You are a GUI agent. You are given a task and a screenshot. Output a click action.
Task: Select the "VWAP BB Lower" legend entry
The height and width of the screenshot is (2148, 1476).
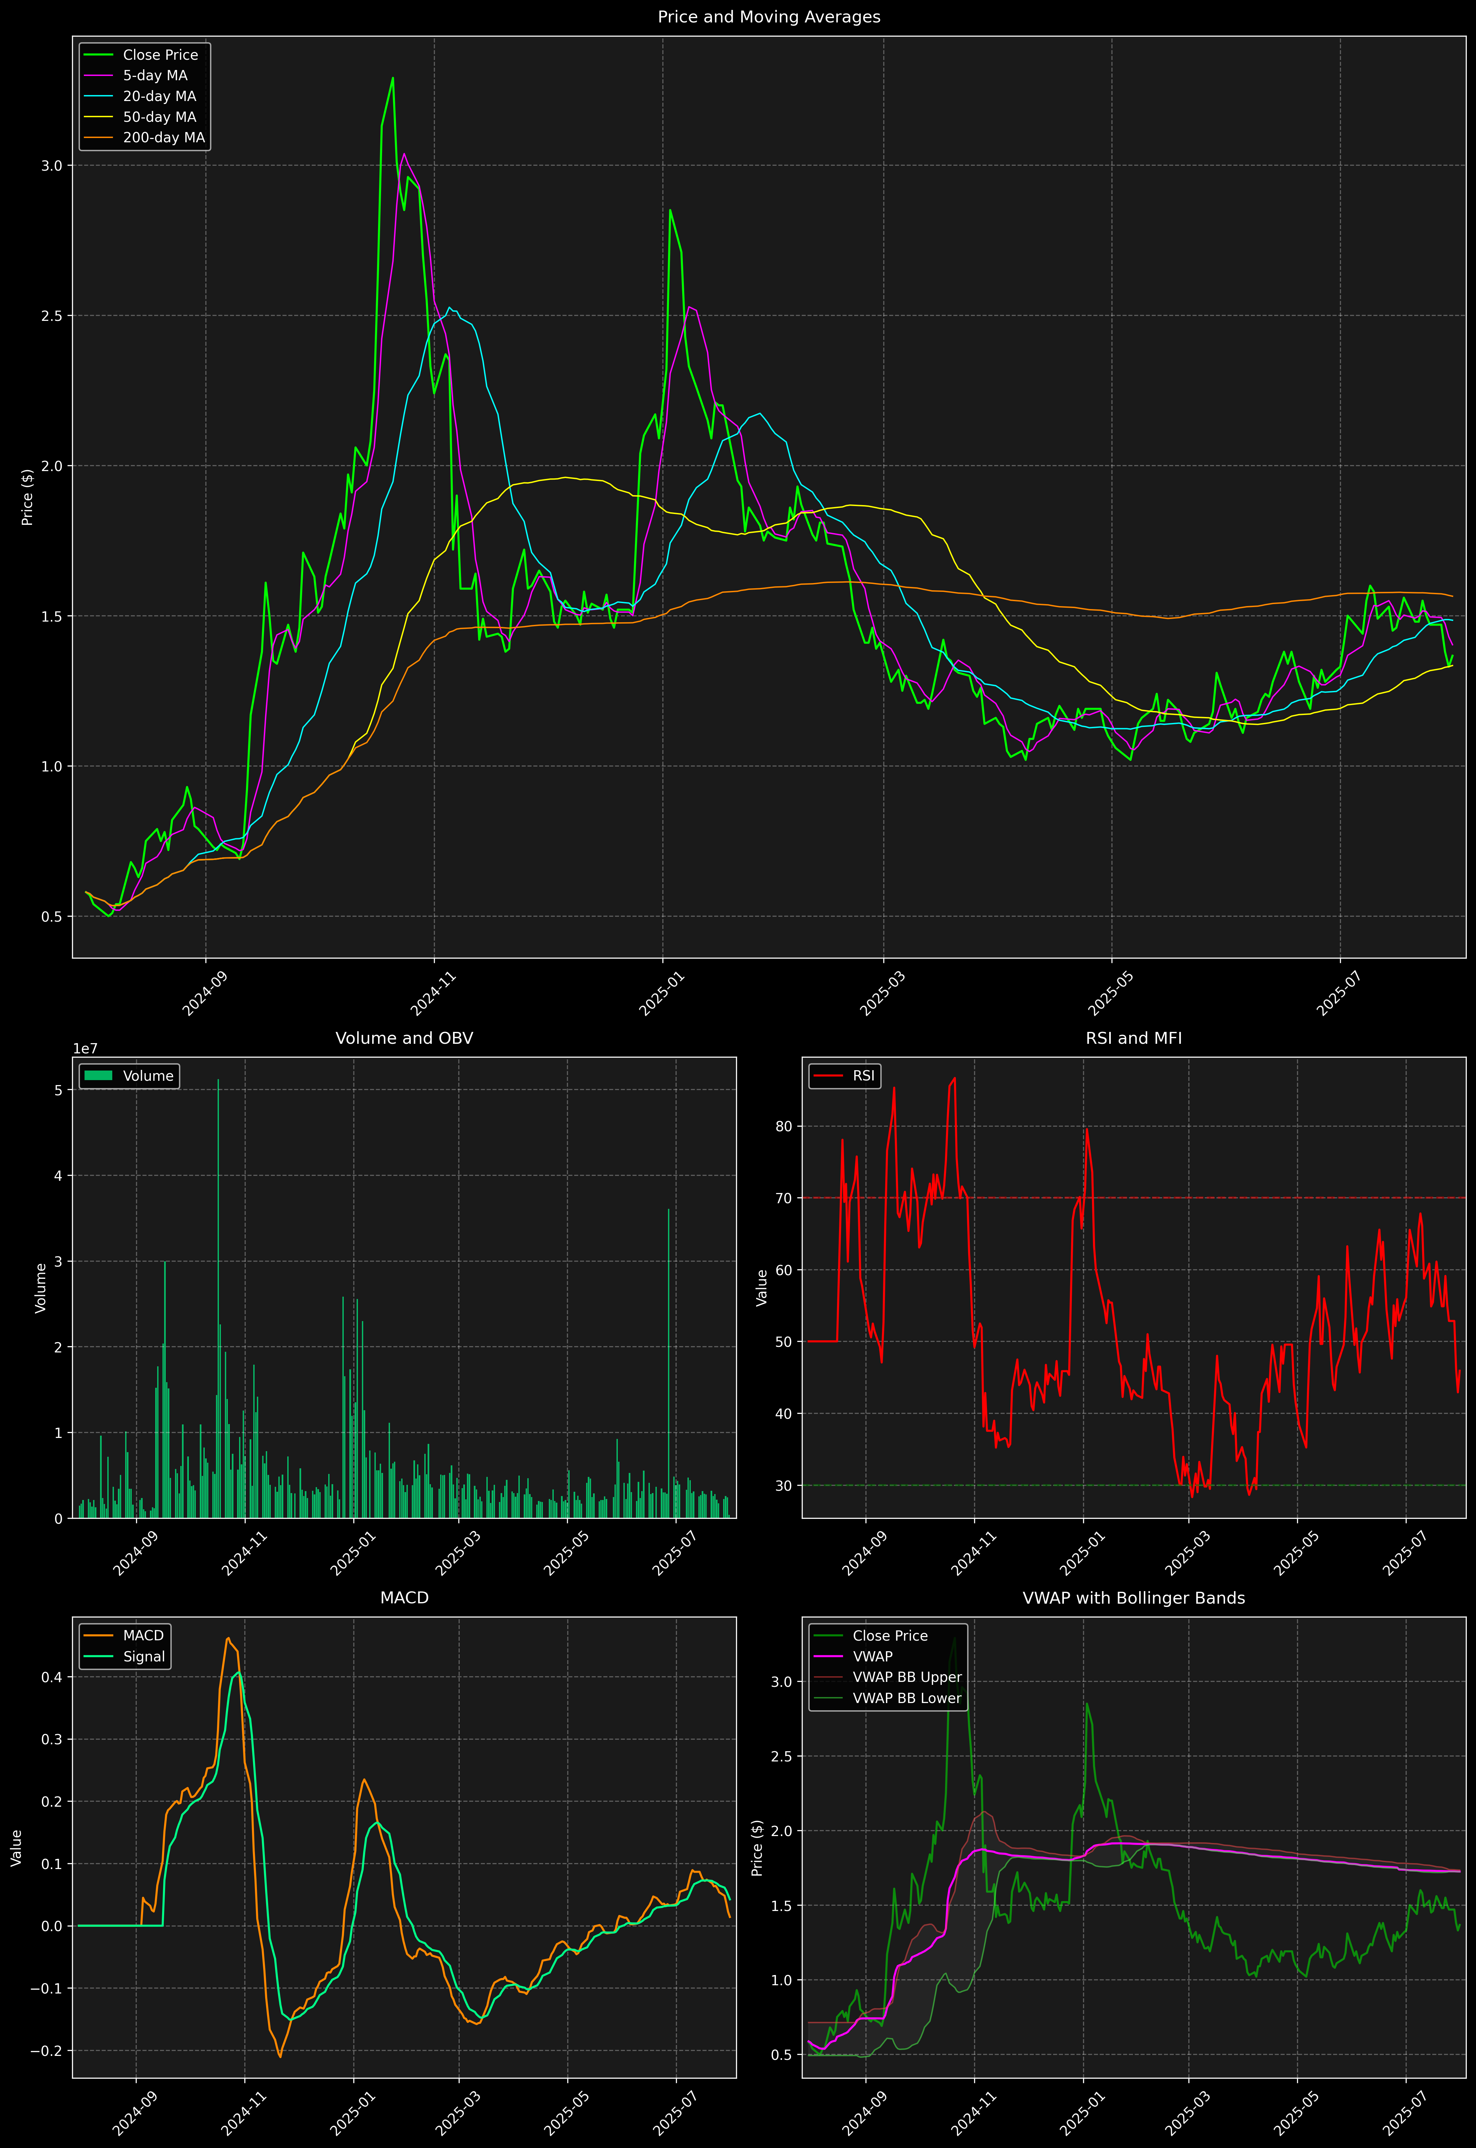pyautogui.click(x=907, y=1698)
